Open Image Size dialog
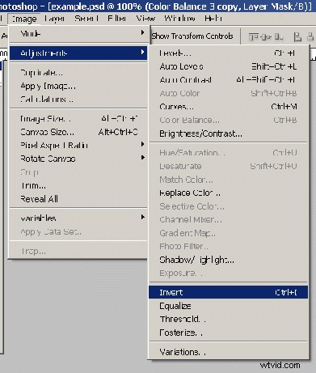316x373 pixels. 78,119
